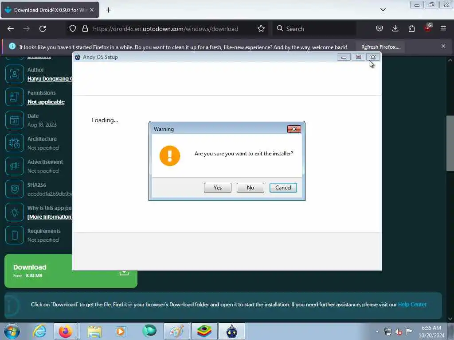This screenshot has width=454, height=340.
Task: Open Firefox hamburger application menu
Action: click(443, 29)
